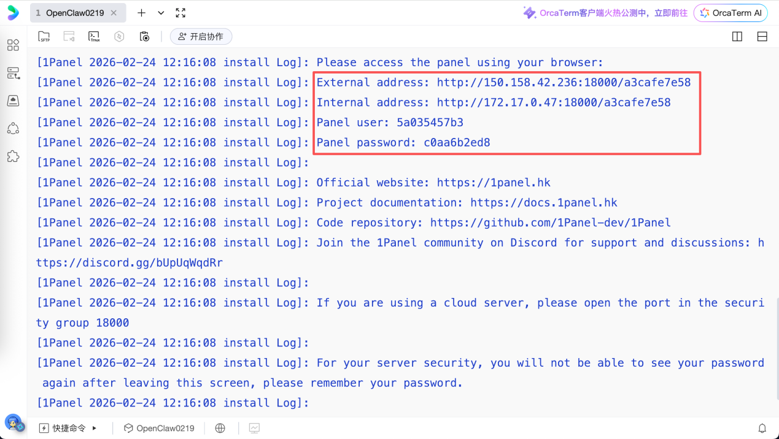Split the terminal horizontally into rows
This screenshot has height=439, width=779.
(762, 37)
